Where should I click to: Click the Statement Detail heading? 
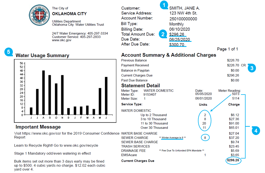140,86
